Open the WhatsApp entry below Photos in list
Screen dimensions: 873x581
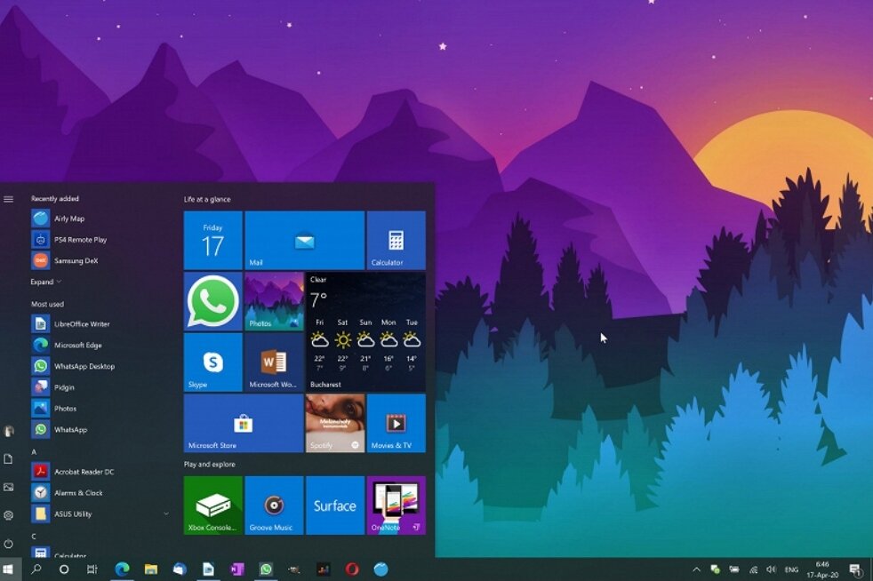pyautogui.click(x=100, y=430)
